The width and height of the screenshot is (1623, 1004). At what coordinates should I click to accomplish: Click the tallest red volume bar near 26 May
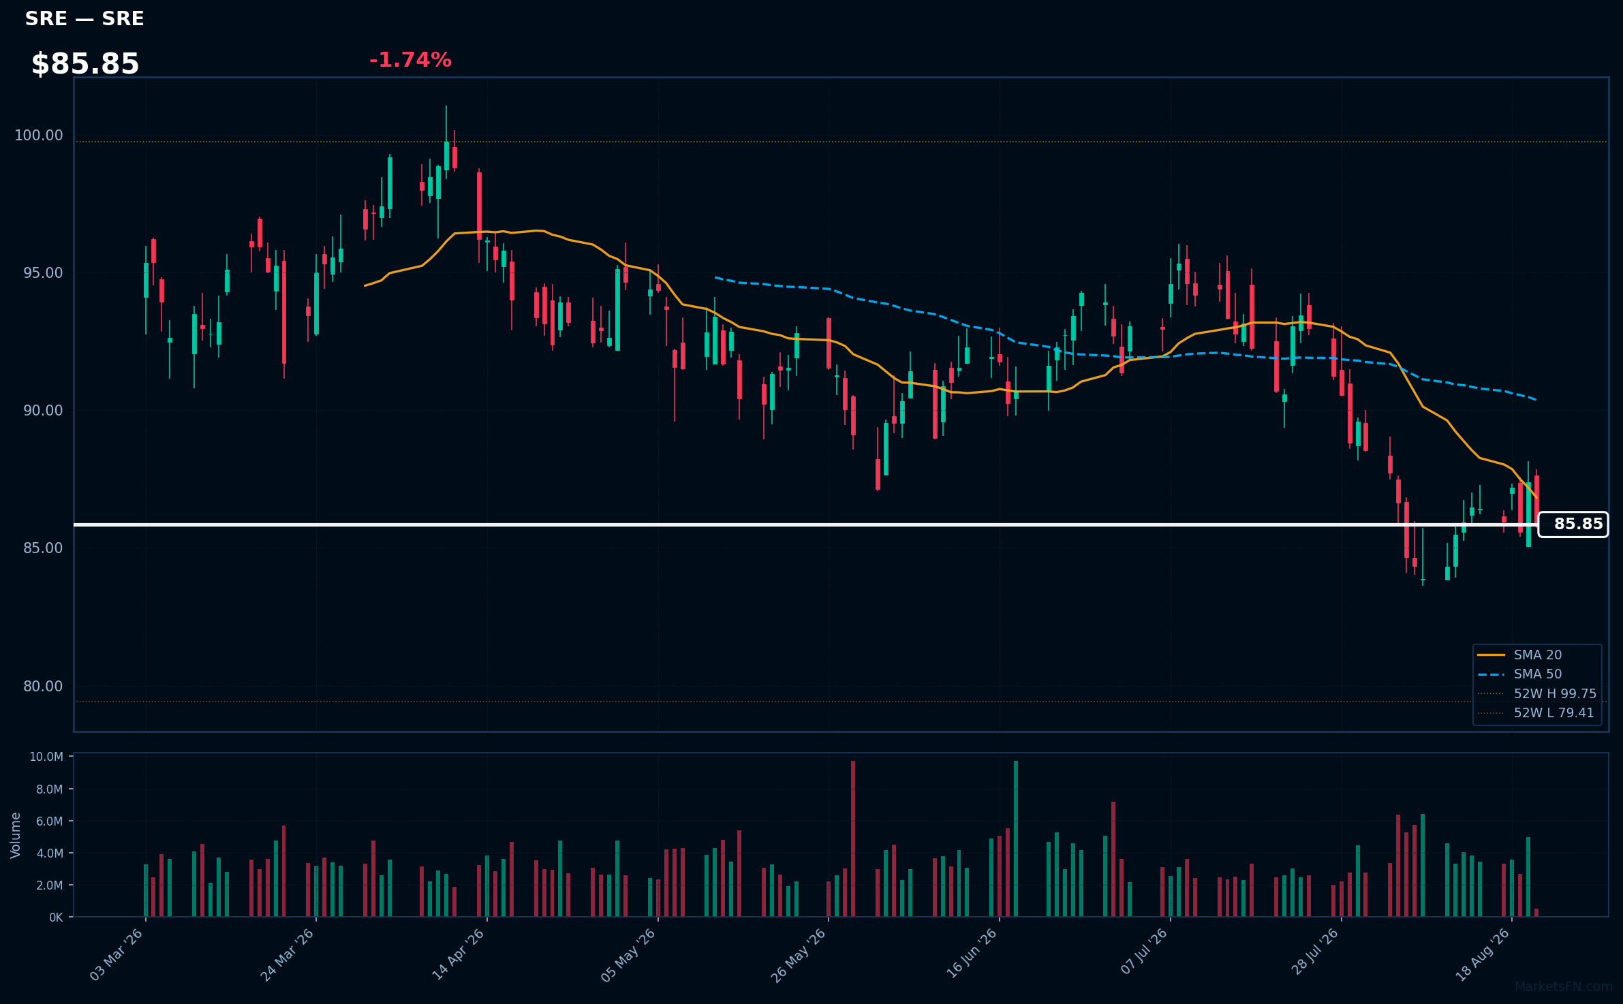tap(853, 838)
